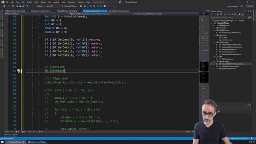Open the Analyze menu
Screen dimensions: 256x144
56,2
